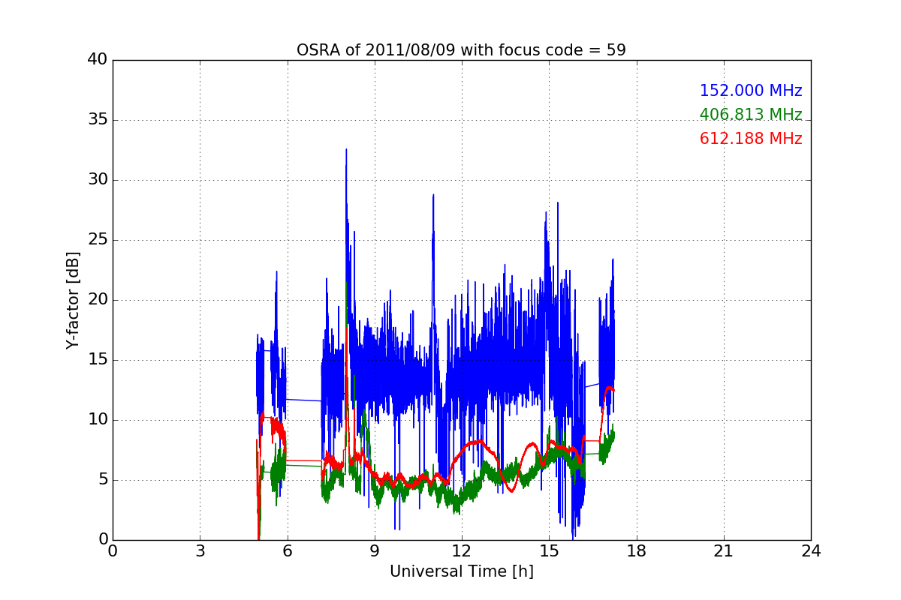Click the y-axis tick label 10
This screenshot has height=600, width=901.
(98, 420)
